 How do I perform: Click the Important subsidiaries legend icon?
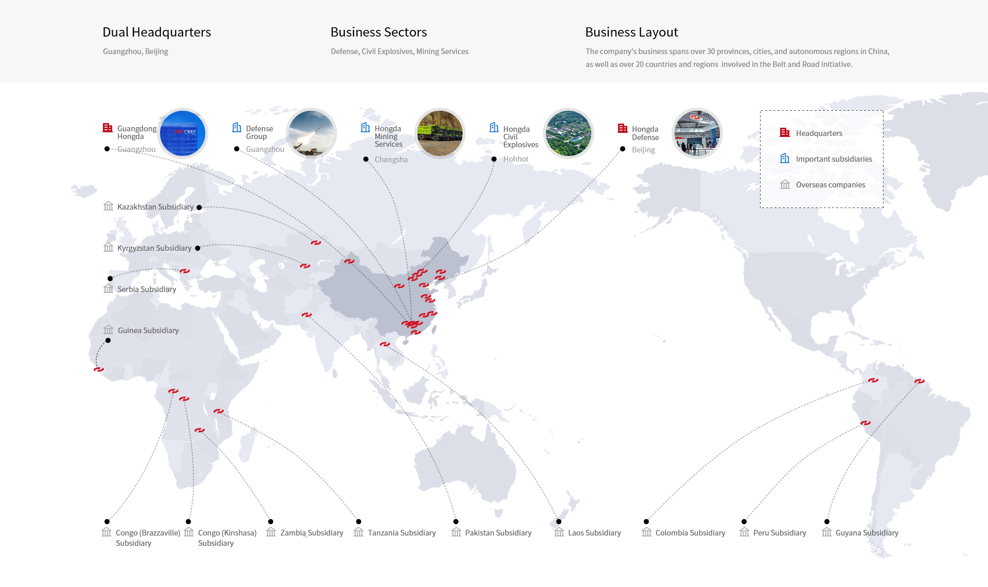[x=785, y=159]
